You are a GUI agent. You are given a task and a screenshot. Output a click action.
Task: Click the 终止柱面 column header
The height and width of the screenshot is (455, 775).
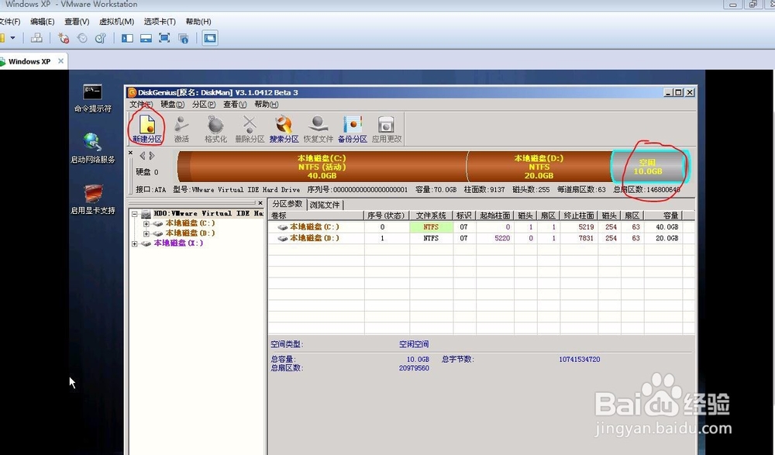click(579, 215)
